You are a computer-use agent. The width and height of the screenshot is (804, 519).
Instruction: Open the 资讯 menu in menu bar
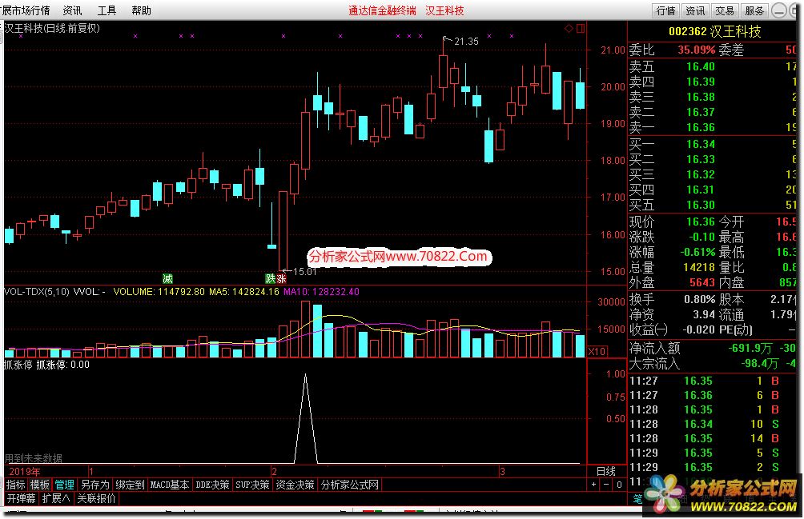pos(72,10)
